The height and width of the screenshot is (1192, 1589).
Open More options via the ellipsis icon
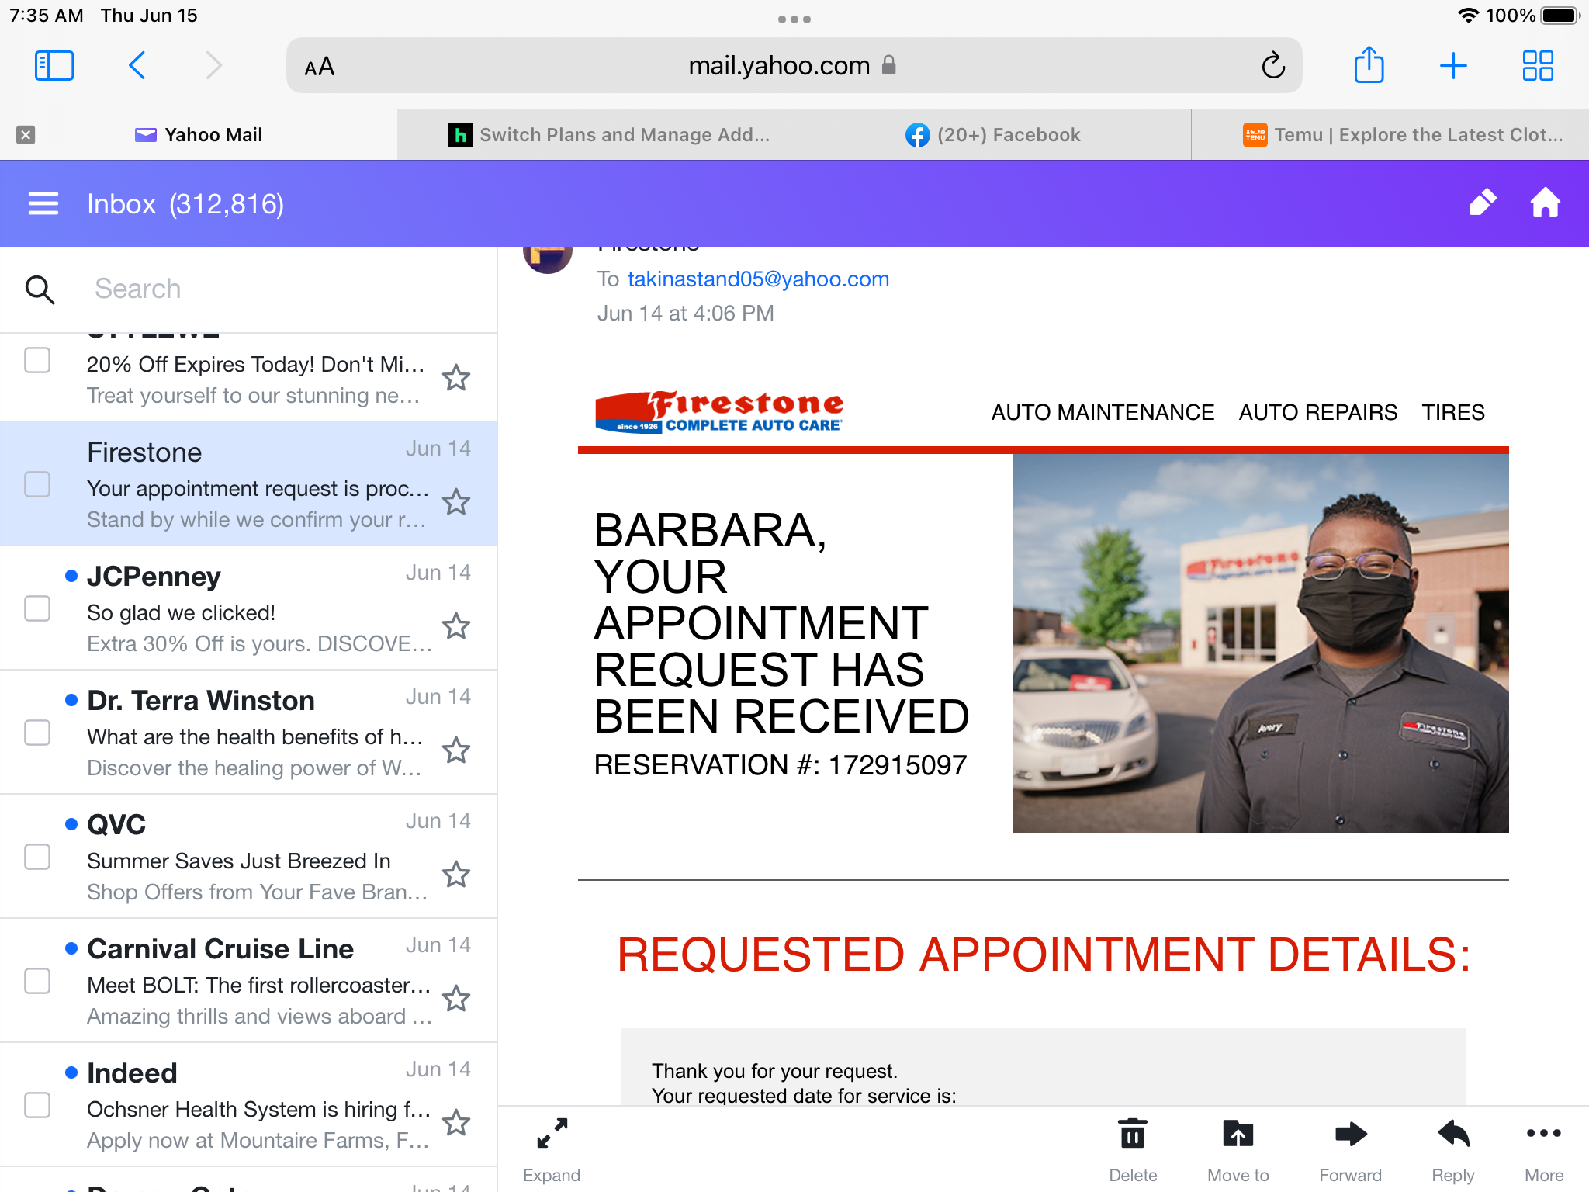pyautogui.click(x=1543, y=1135)
